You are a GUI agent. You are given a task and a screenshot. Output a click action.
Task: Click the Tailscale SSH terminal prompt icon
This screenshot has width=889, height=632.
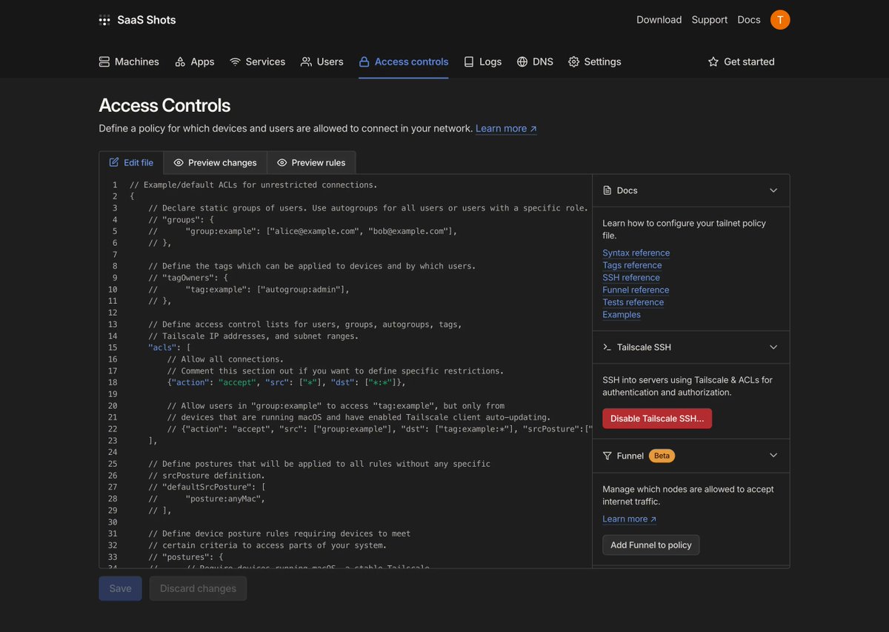[607, 347]
